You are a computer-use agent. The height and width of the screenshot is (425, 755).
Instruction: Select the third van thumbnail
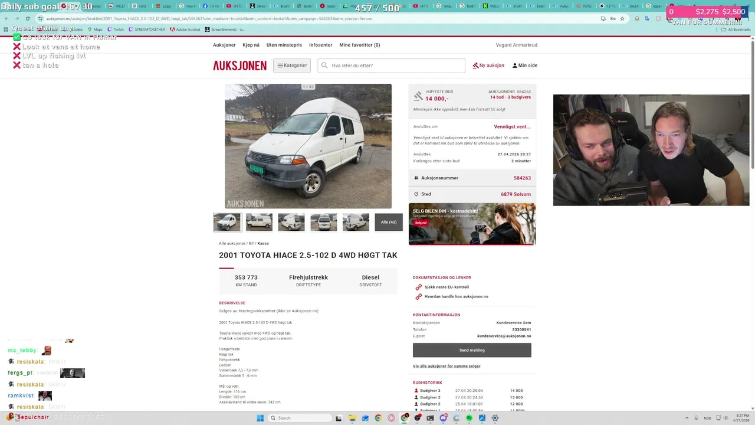(291, 222)
